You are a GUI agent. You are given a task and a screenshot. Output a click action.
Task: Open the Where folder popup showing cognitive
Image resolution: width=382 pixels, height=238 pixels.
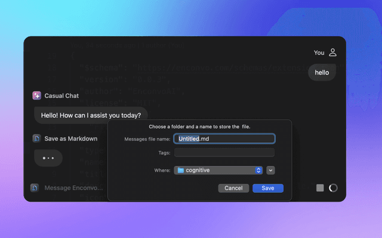point(218,170)
